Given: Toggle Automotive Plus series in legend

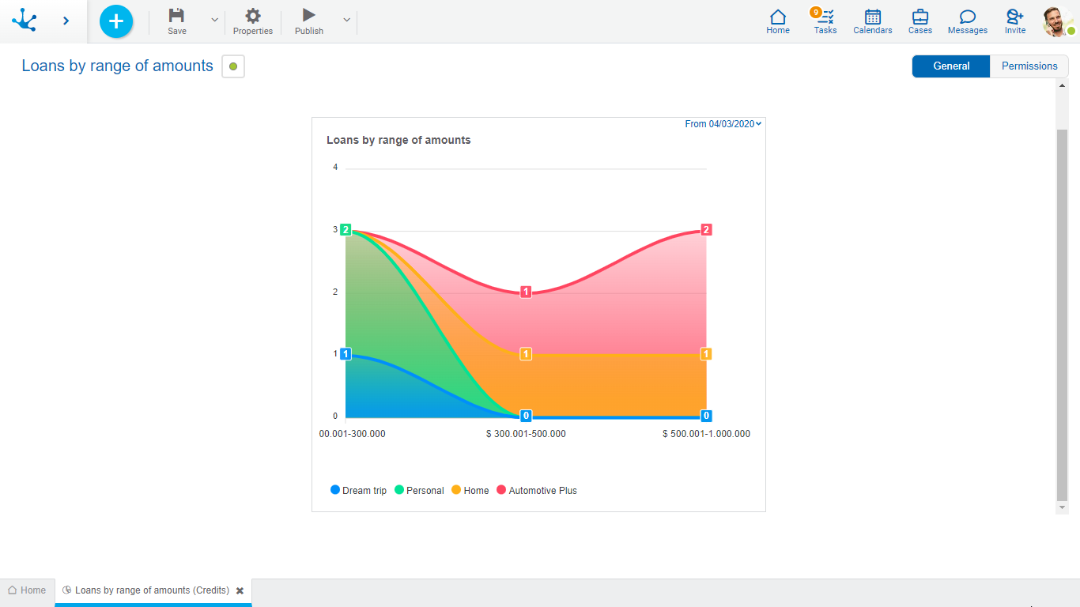Looking at the screenshot, I should [537, 491].
